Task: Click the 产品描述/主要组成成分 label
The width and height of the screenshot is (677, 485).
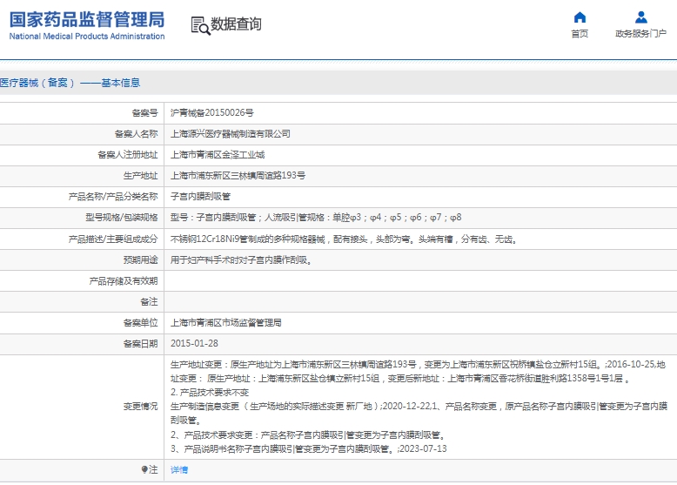Action: 113,239
